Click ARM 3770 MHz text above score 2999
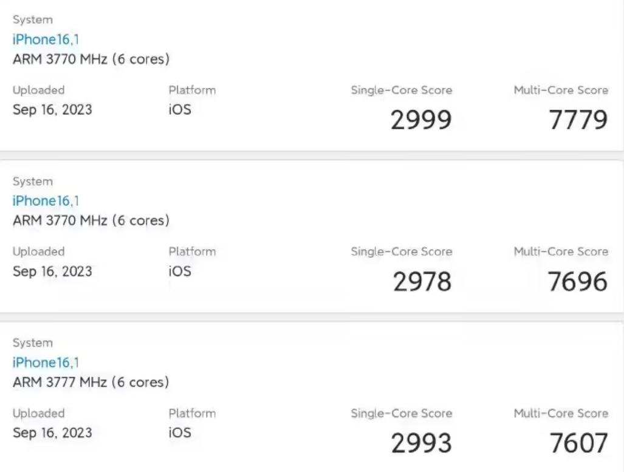This screenshot has height=472, width=624. pos(60,59)
